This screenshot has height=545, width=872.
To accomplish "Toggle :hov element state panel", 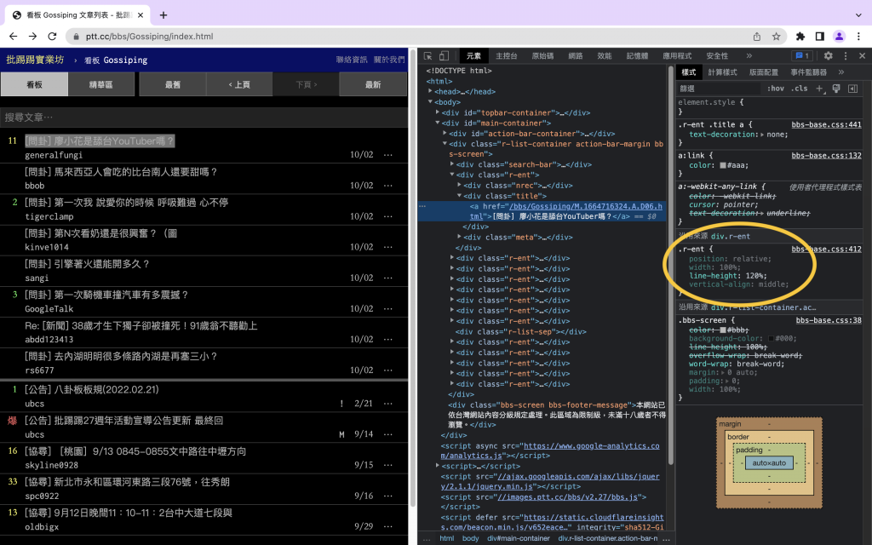I will point(775,89).
